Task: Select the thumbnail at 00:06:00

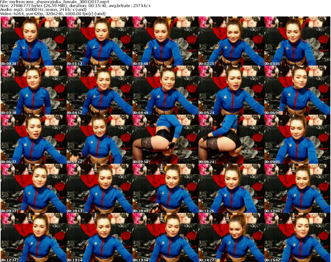Action: click(x=297, y=90)
